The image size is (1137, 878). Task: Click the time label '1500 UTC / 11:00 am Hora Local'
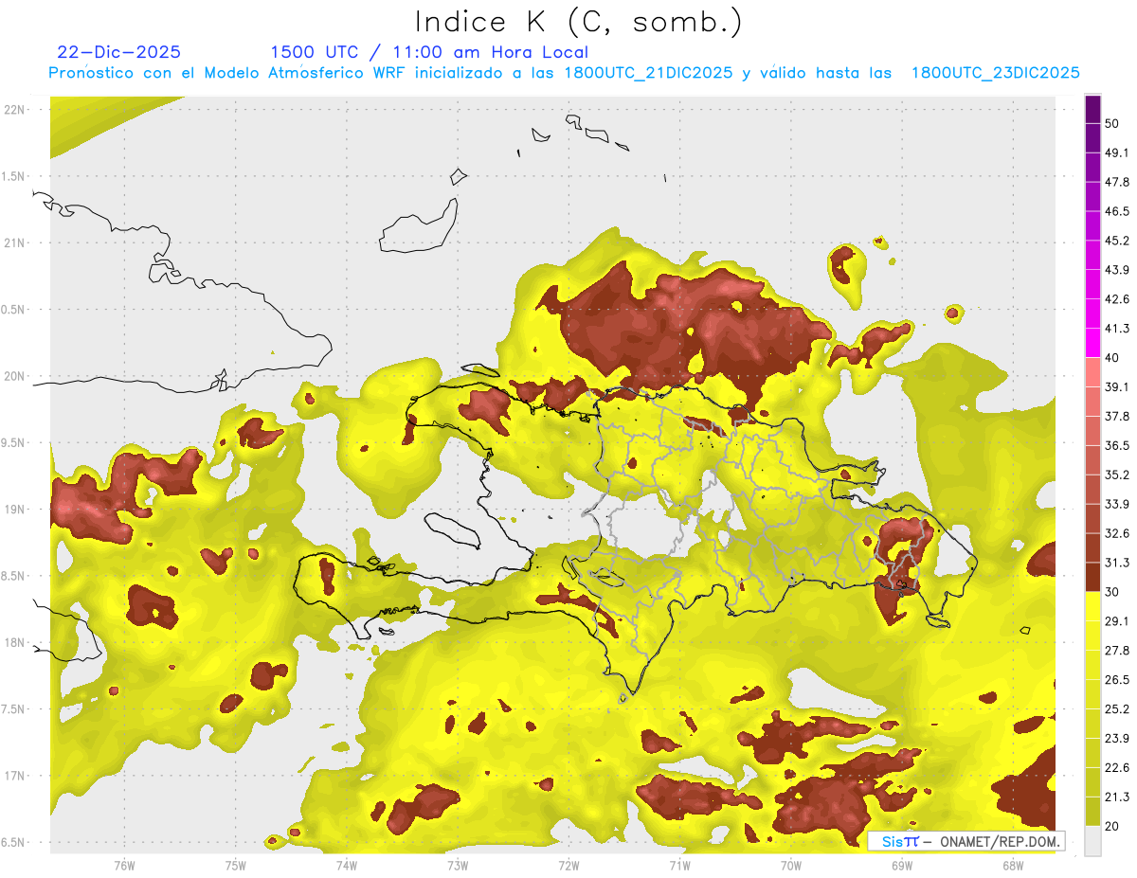(x=429, y=52)
